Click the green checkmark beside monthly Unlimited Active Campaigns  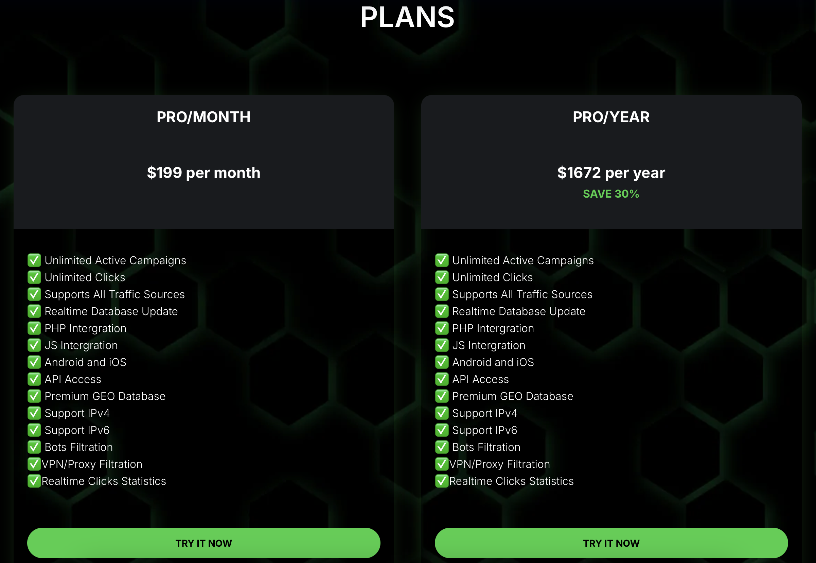(x=34, y=260)
